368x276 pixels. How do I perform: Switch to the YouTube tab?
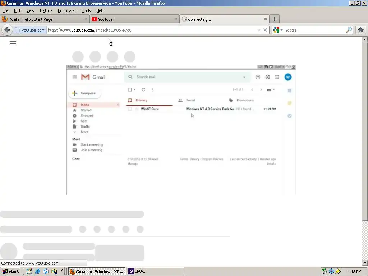[135, 19]
